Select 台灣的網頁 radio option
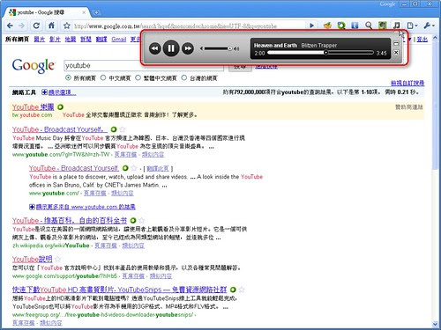Image resolution: width=441 pixels, height=330 pixels. coord(184,78)
